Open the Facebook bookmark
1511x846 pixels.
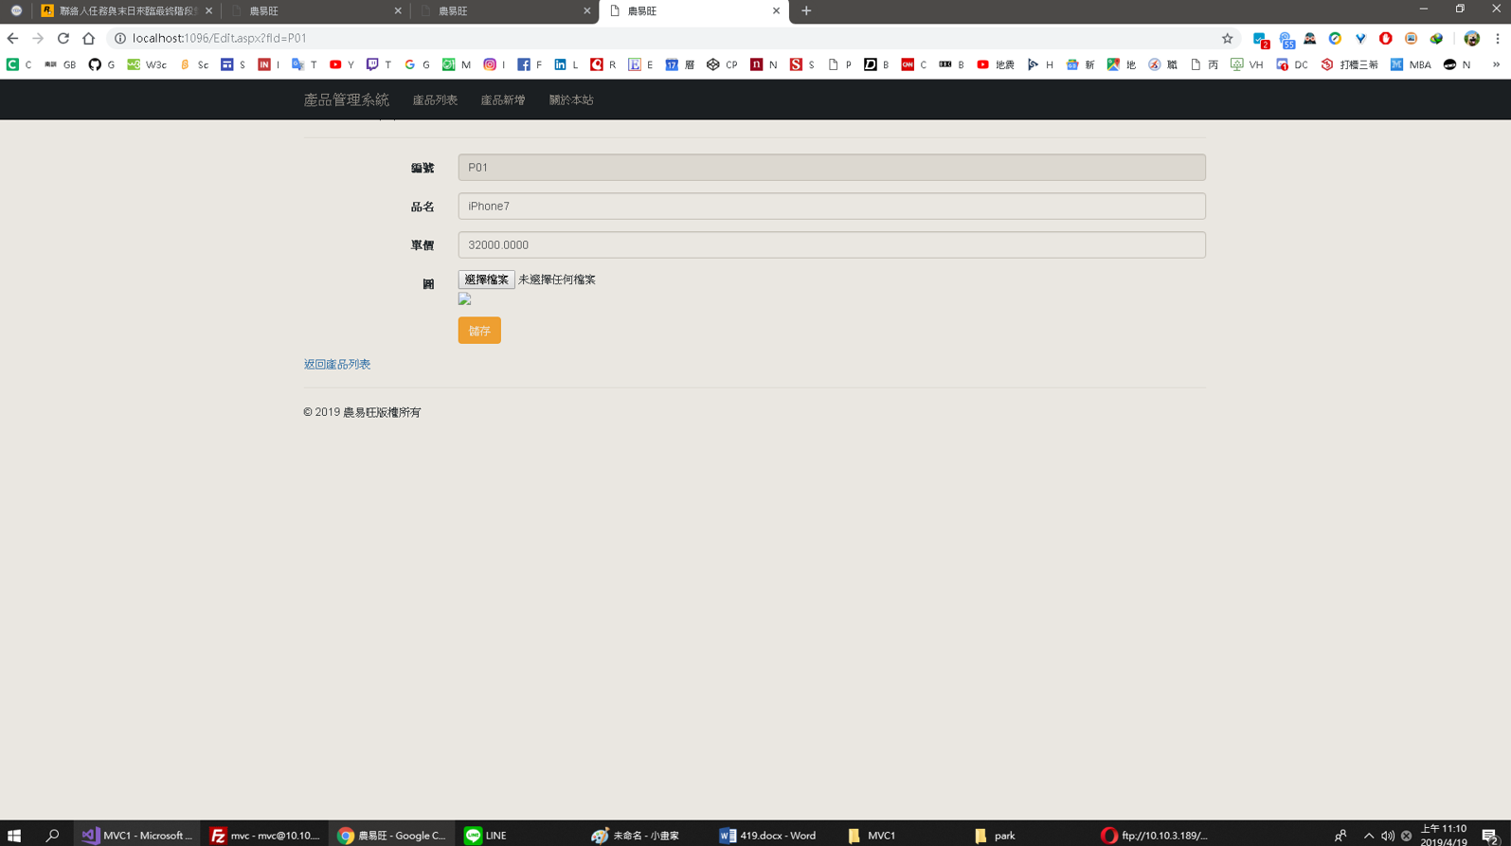click(x=531, y=64)
